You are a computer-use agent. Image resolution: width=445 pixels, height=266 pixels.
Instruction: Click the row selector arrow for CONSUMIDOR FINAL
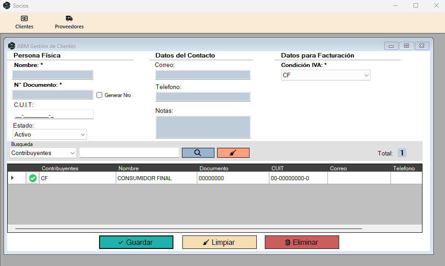point(12,178)
